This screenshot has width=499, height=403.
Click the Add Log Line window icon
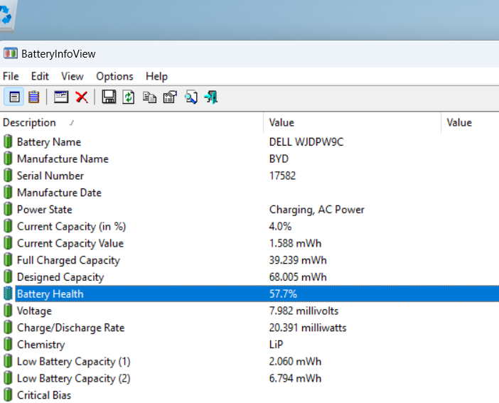61,97
